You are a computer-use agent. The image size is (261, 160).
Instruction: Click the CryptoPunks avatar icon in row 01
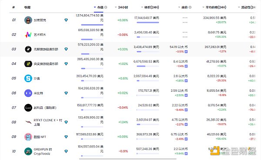click(28, 20)
